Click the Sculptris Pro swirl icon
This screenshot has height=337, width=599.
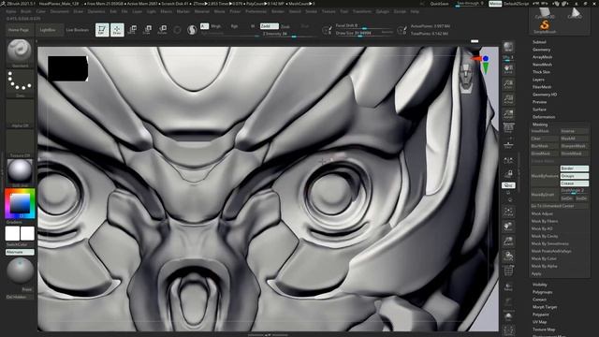coord(192,30)
